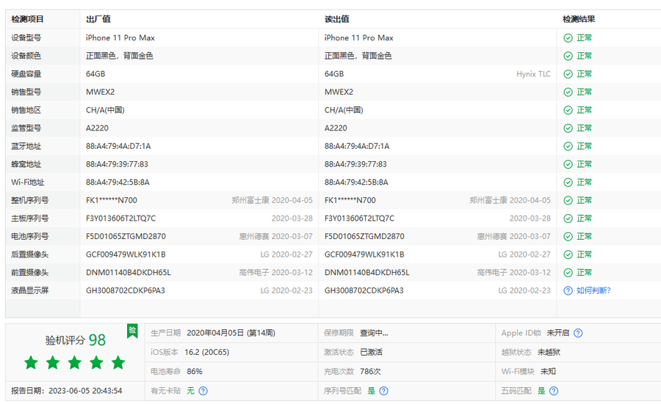The image size is (661, 404).
Task: Click factory mainboard serial F3Y013606T2LTQ7C
Action: pos(121,218)
